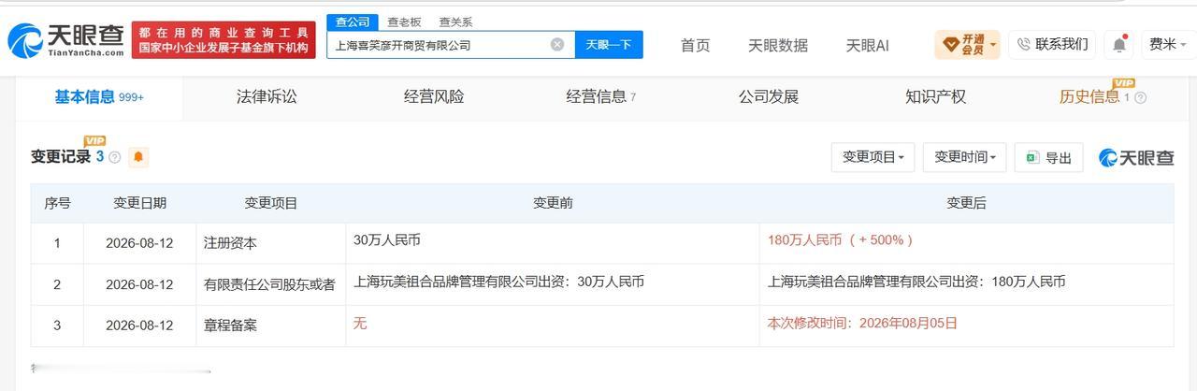The image size is (1197, 391).
Task: Open the help question mark beside 变更记录
Action: click(115, 157)
